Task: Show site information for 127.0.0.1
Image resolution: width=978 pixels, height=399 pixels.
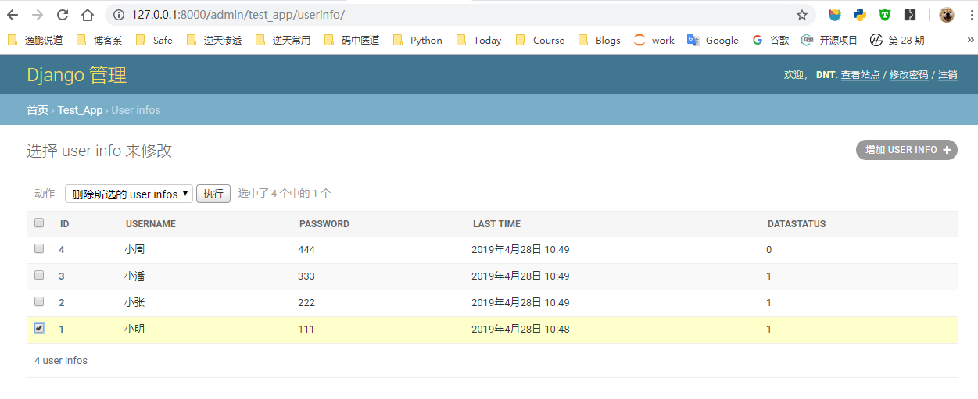Action: (x=118, y=15)
